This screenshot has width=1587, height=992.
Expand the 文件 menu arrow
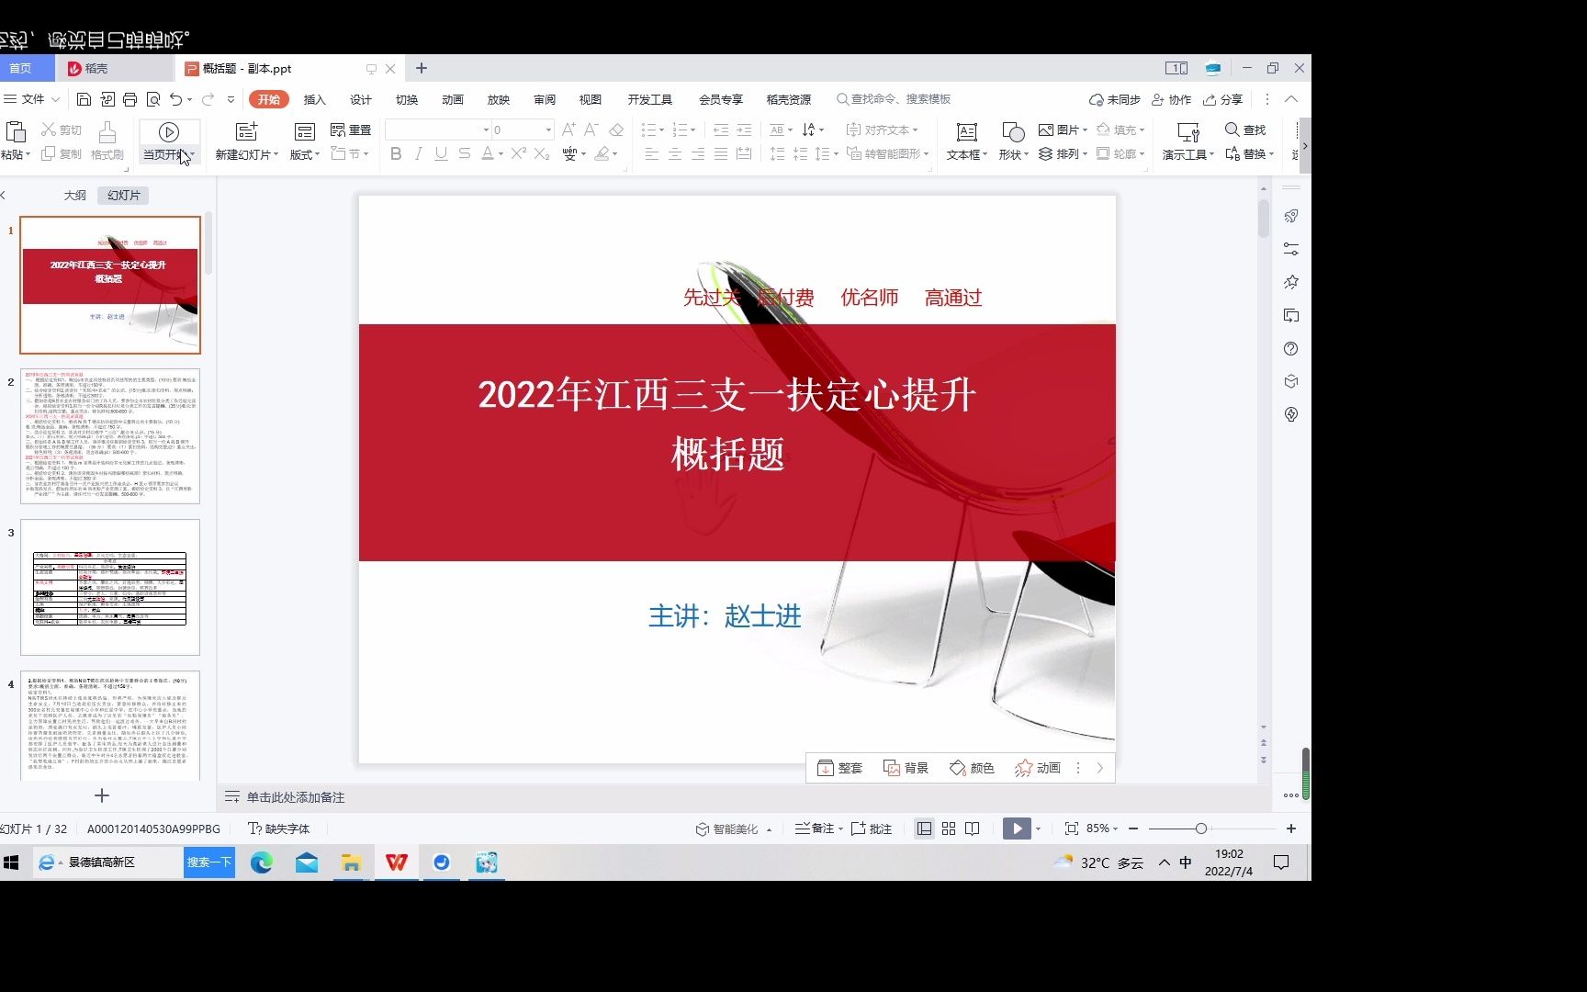[55, 99]
